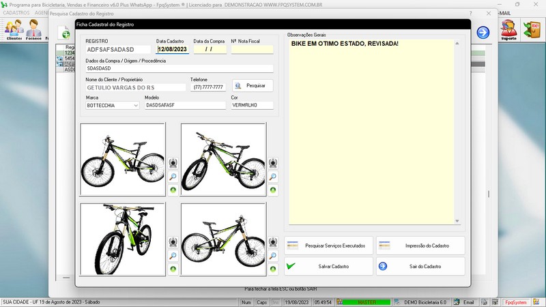Click Salvar Cadastro button
The image size is (546, 307).
coord(328,266)
